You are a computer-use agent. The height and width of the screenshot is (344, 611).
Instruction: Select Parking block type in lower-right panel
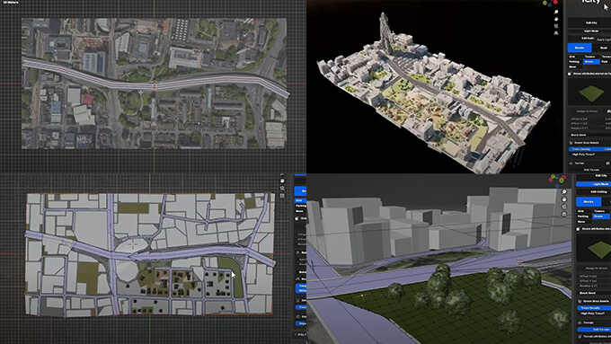[585, 216]
